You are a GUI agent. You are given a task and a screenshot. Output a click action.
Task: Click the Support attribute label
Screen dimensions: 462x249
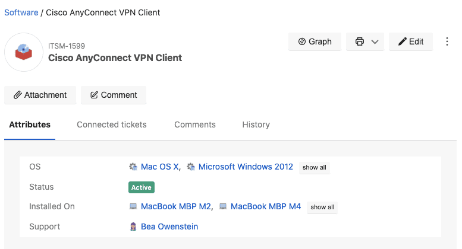[45, 226]
